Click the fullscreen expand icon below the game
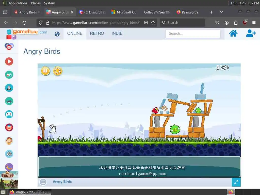The width and height of the screenshot is (260, 195). point(236,182)
